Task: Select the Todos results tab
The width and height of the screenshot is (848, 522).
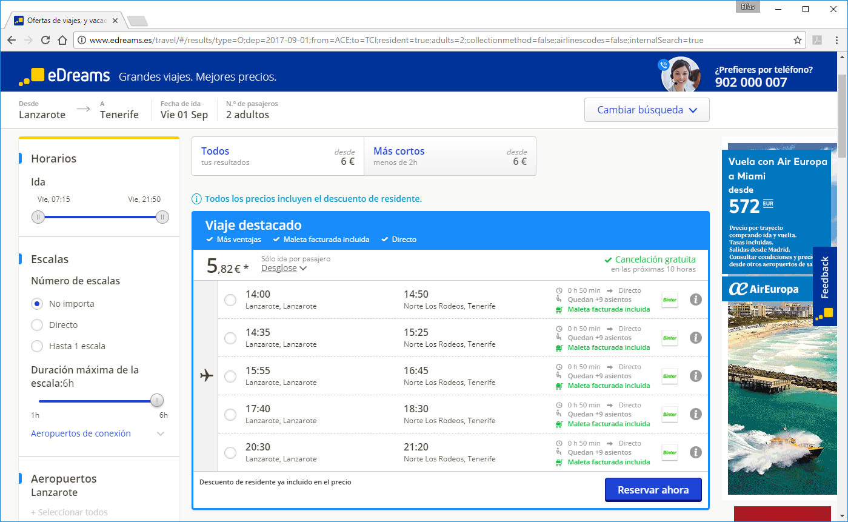Action: 278,156
